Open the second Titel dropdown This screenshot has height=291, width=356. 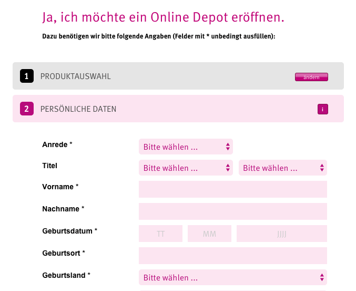point(283,168)
